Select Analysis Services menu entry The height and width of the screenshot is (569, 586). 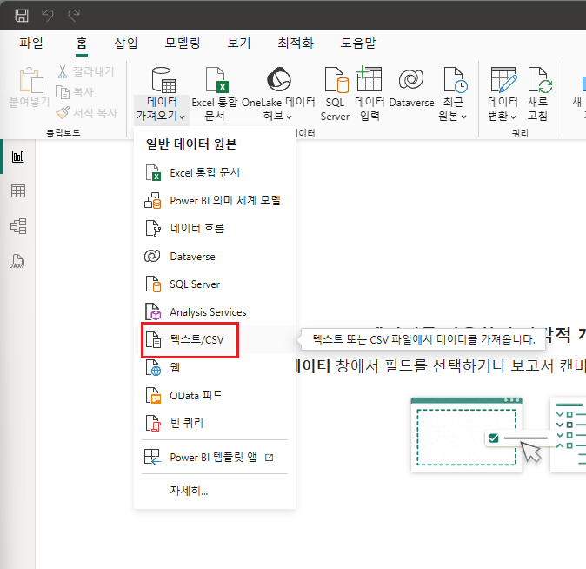tap(215, 312)
